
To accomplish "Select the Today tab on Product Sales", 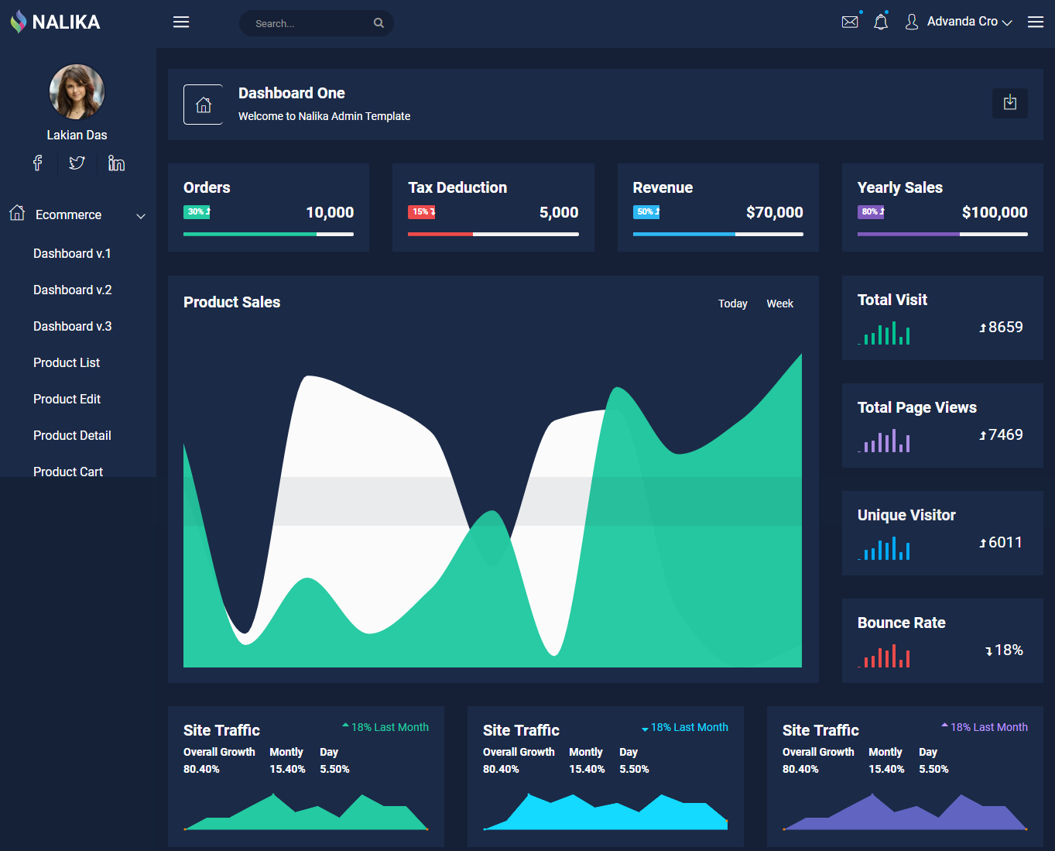I will tap(732, 304).
